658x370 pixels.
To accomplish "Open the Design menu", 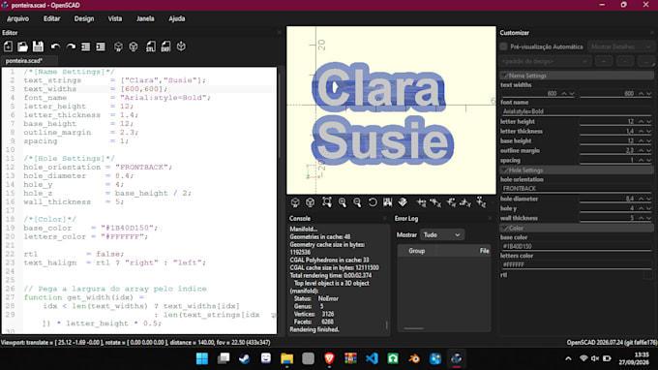I will [x=84, y=18].
